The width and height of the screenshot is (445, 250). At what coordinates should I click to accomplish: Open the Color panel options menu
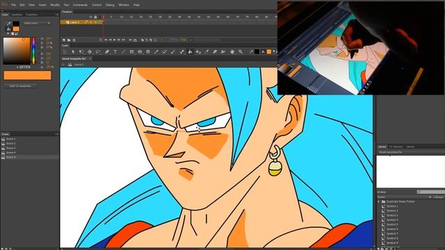(x=57, y=15)
